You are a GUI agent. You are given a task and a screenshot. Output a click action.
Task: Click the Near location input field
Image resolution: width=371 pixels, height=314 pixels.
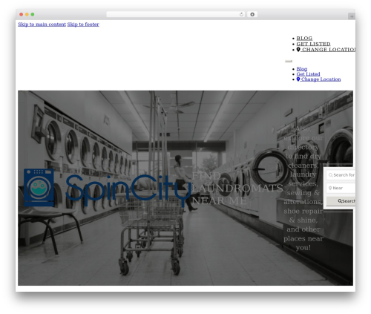click(x=341, y=188)
